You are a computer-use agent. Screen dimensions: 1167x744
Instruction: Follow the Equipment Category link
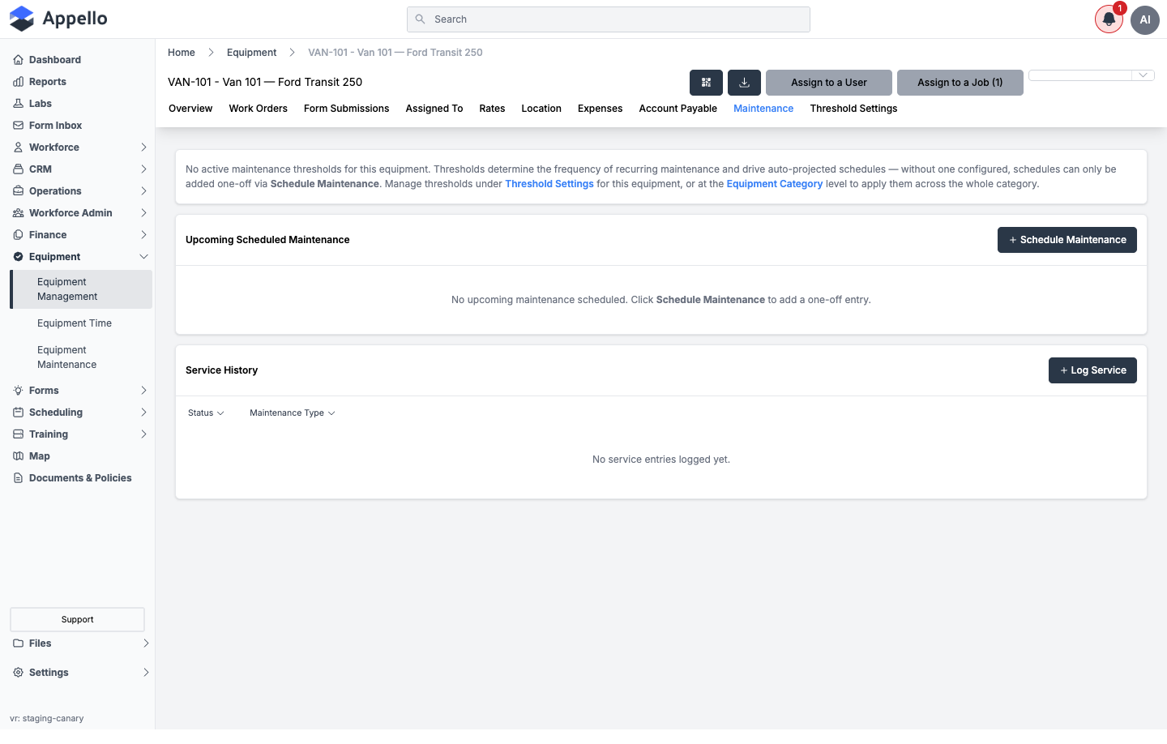775,184
